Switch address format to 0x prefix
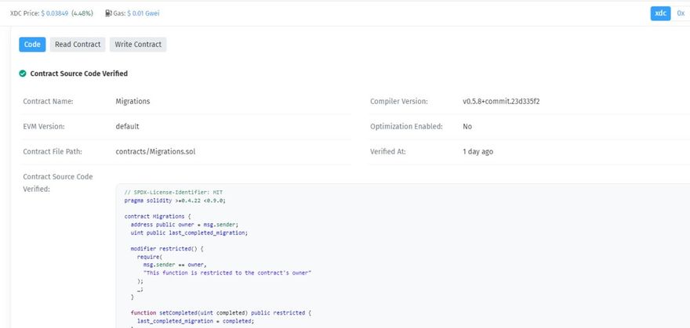 (x=680, y=13)
